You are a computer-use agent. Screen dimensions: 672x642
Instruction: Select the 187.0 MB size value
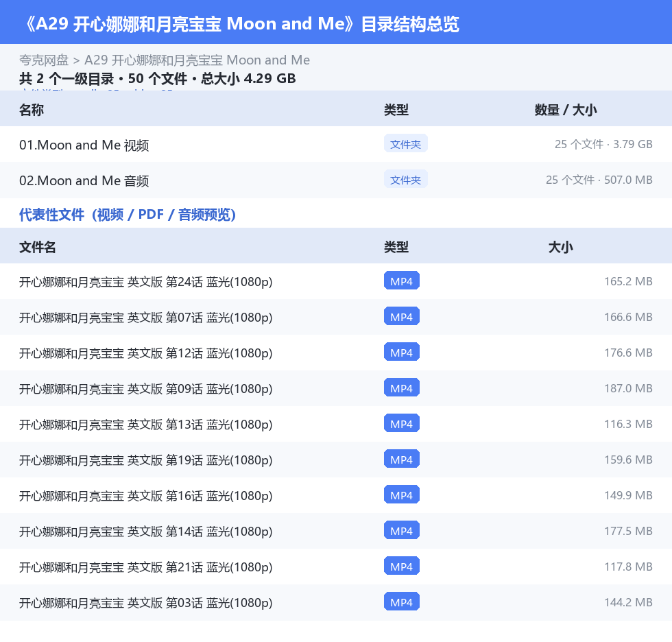628,388
